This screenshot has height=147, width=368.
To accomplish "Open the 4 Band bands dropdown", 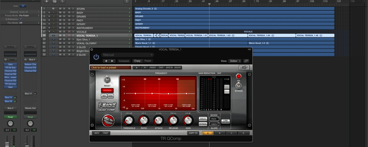I will pos(214,119).
